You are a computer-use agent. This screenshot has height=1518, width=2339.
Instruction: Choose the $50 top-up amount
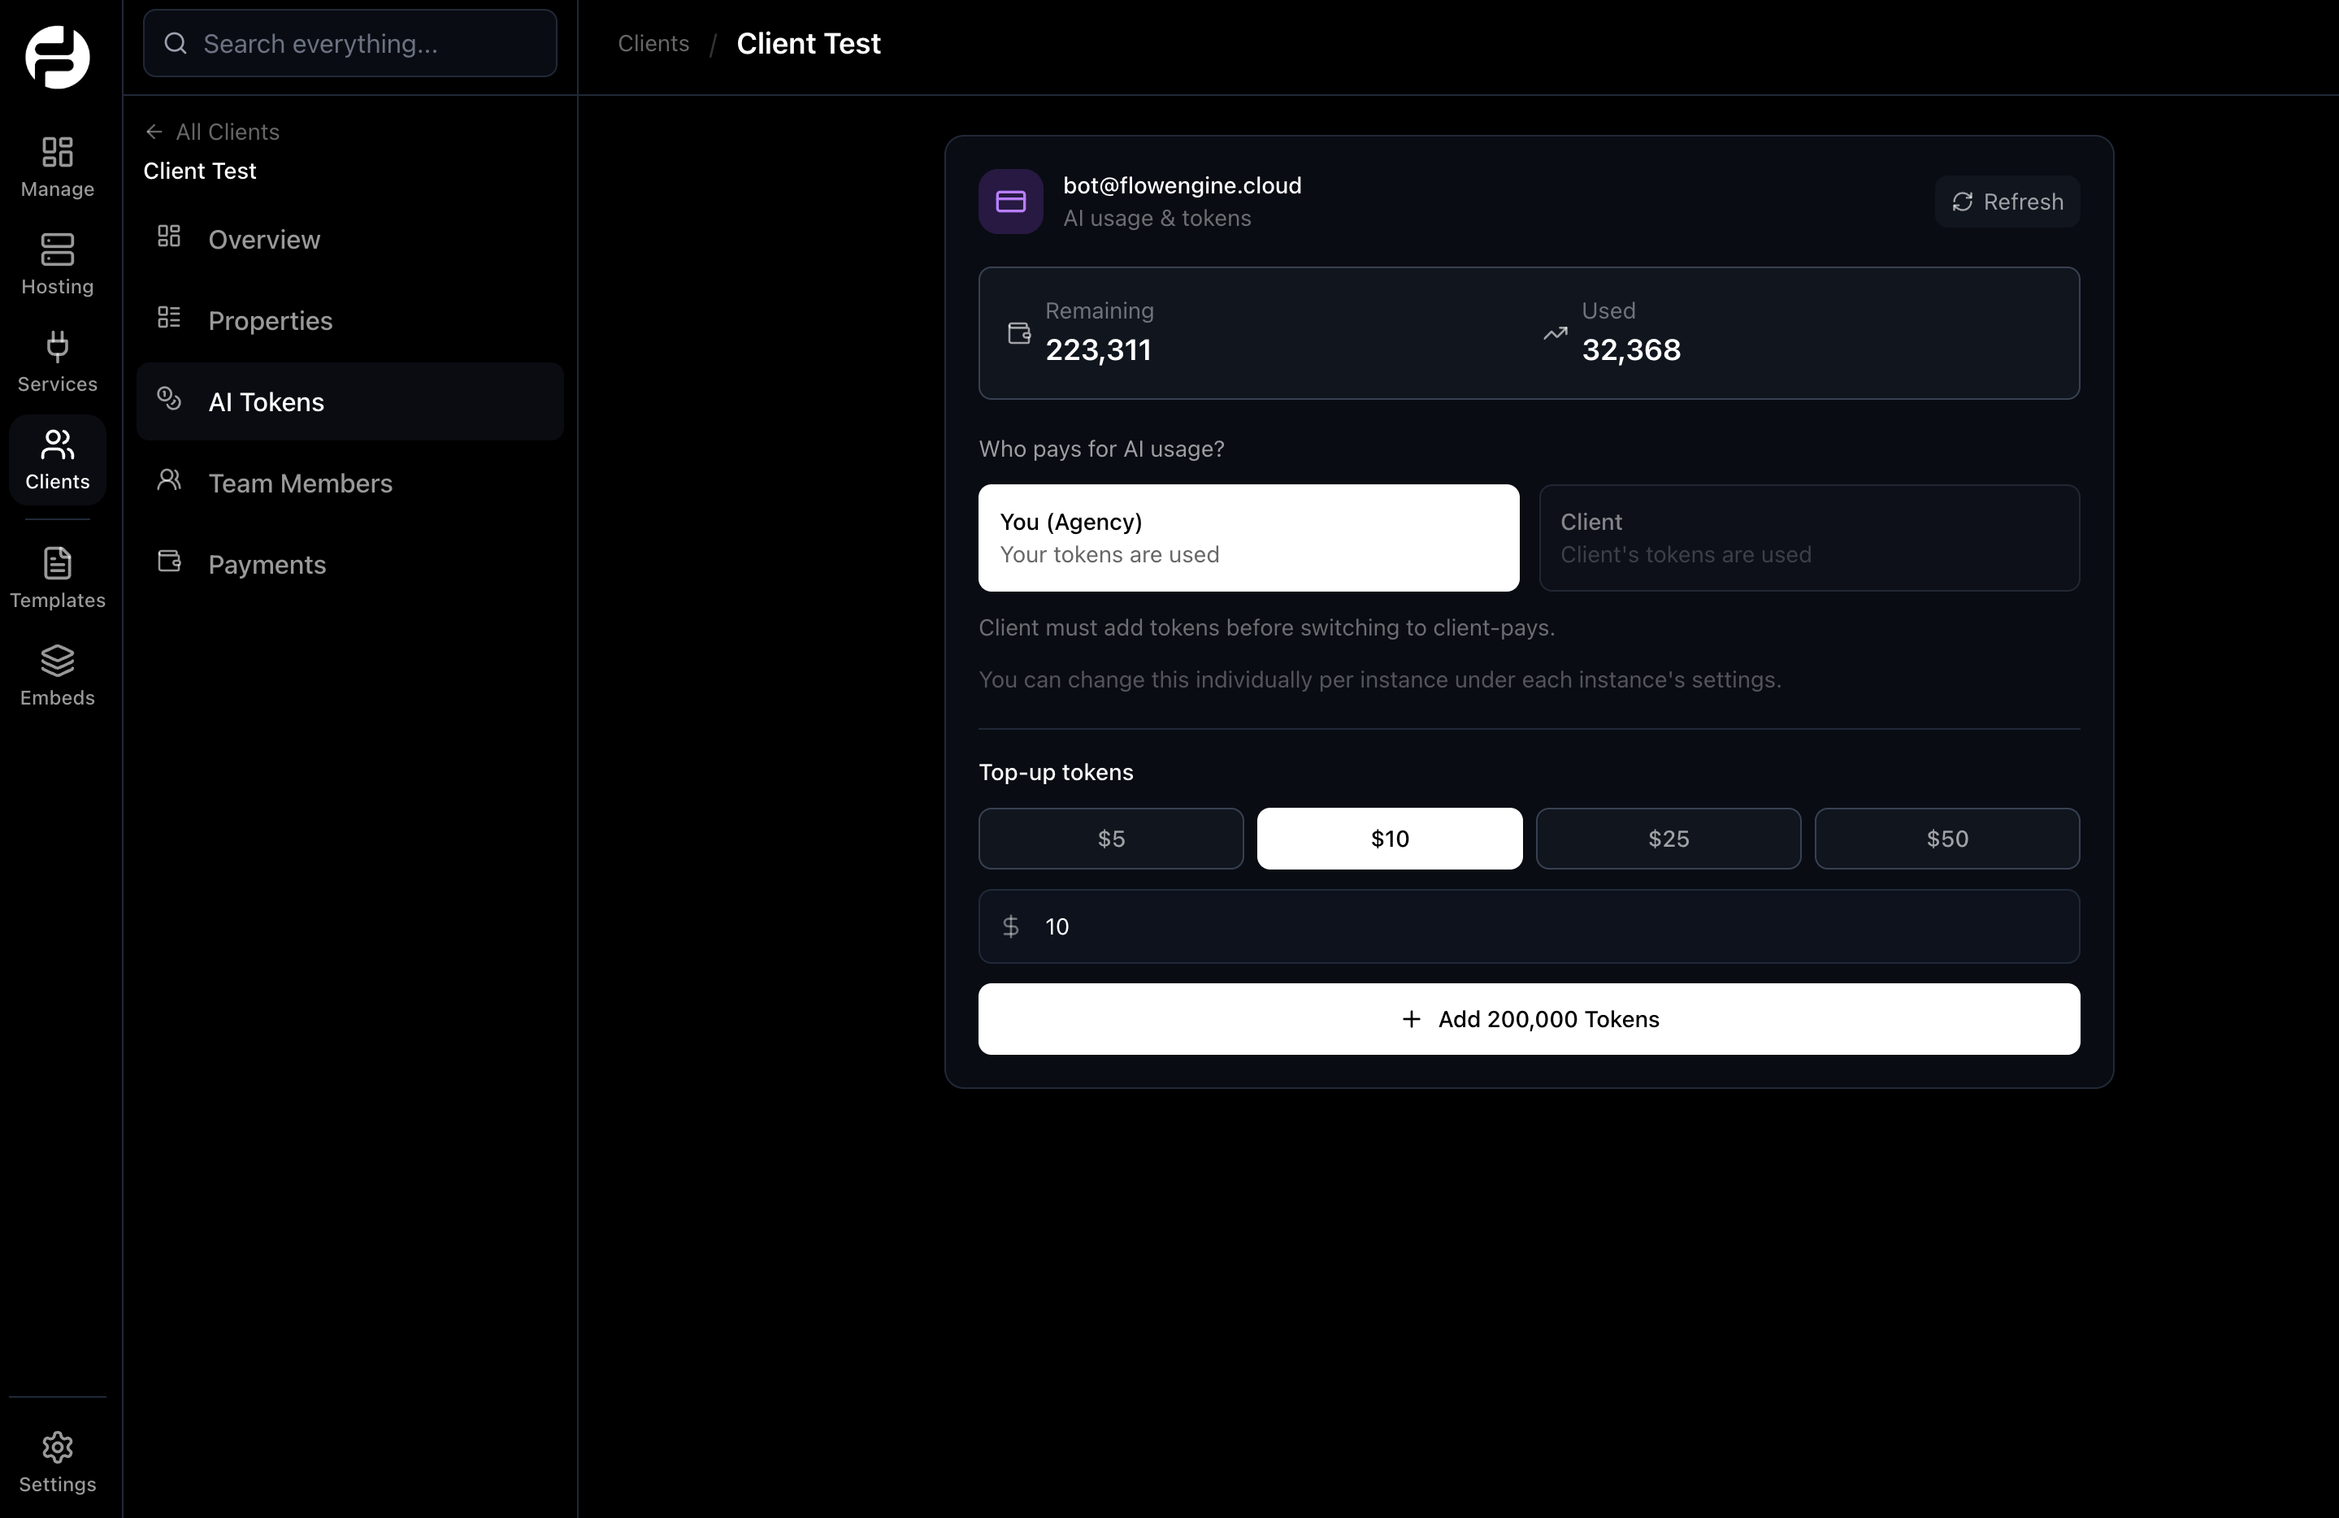click(1946, 838)
